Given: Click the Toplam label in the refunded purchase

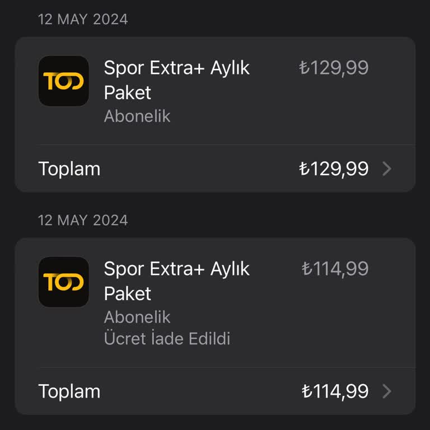Looking at the screenshot, I should pos(69,391).
